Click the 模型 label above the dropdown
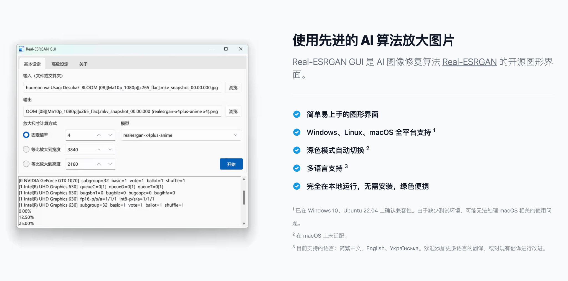This screenshot has width=568, height=281. point(125,123)
